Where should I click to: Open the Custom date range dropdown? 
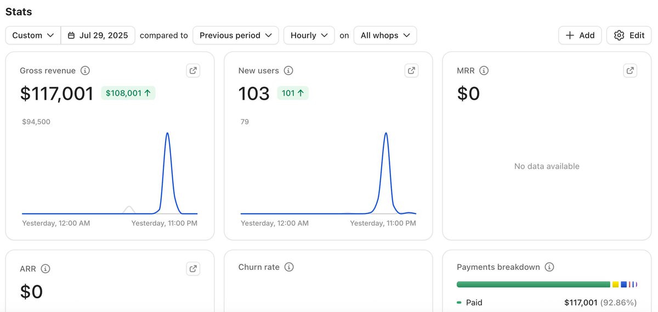[33, 36]
